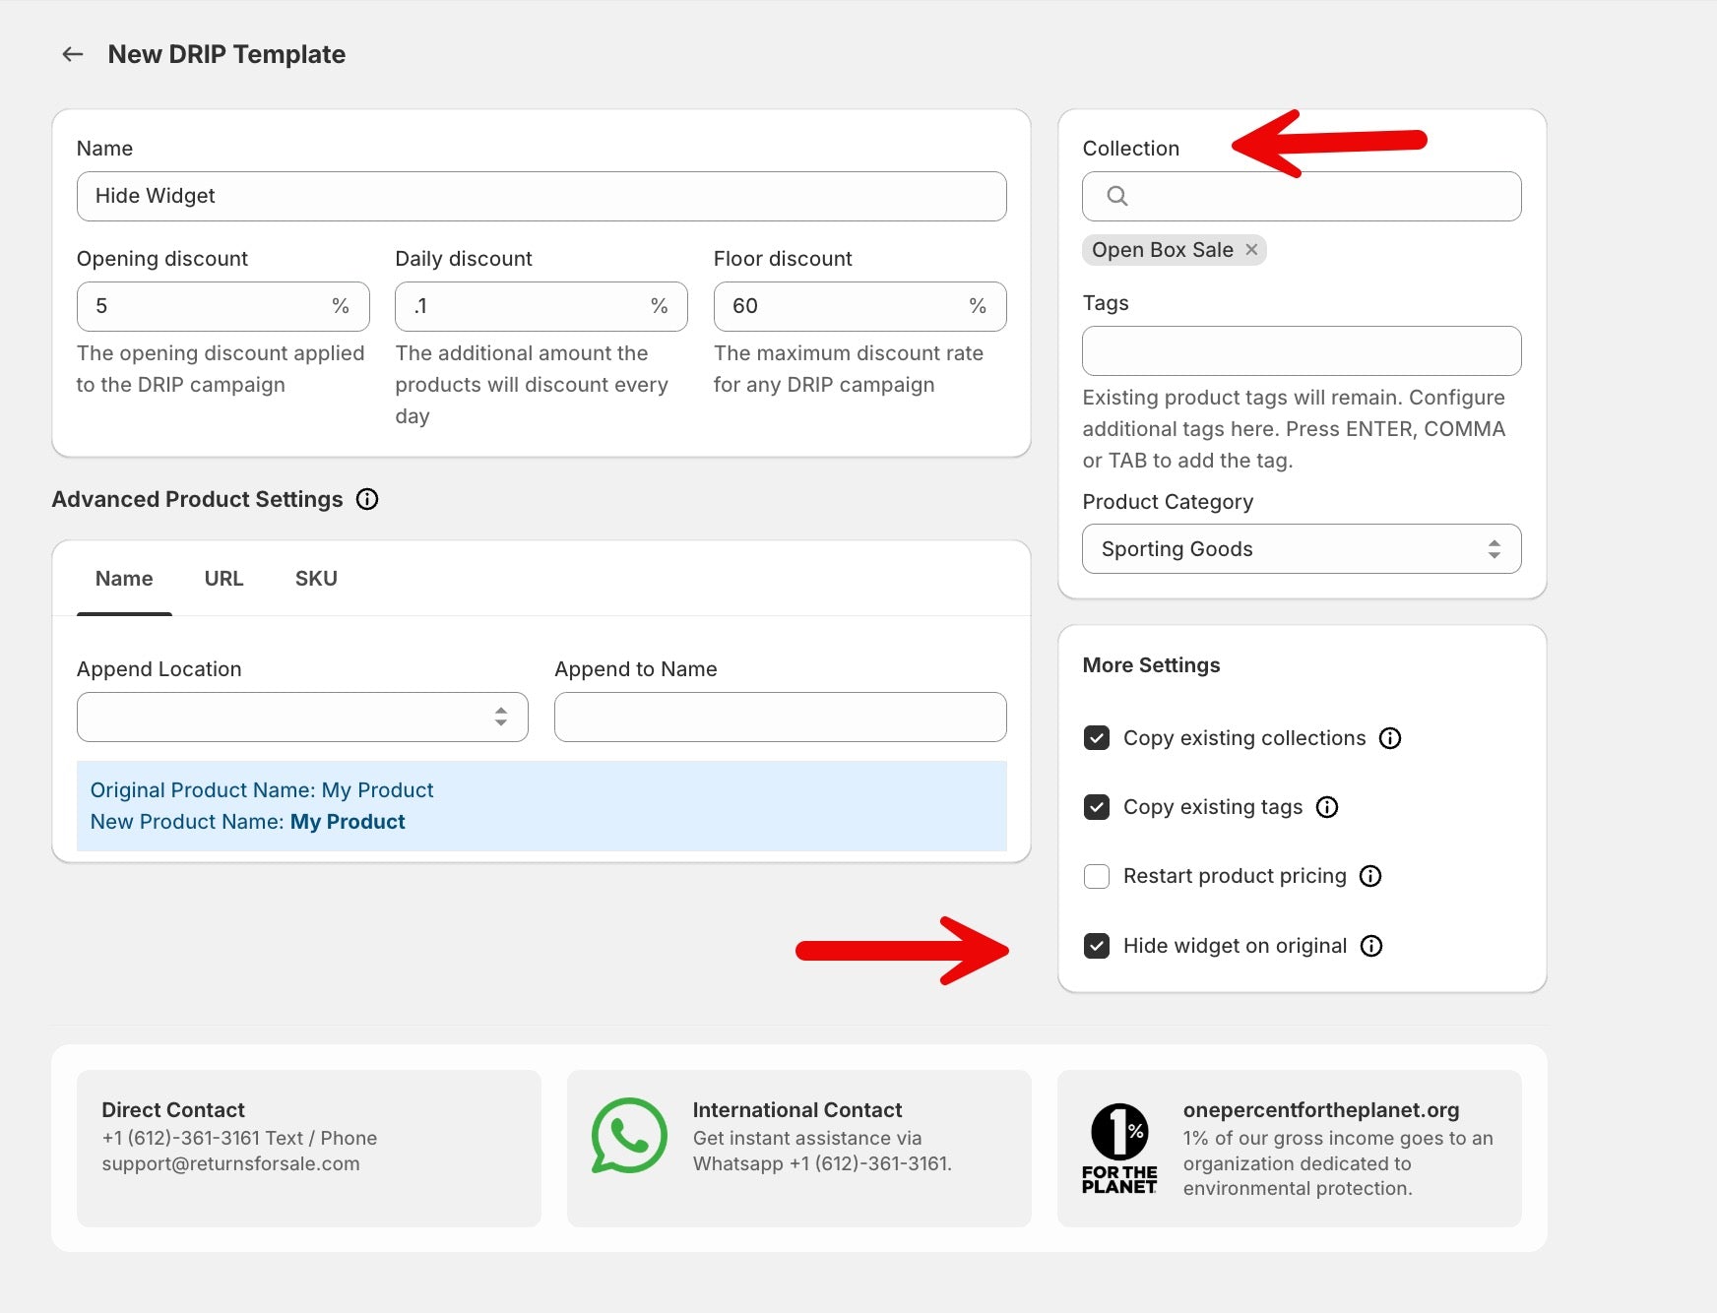Image resolution: width=1717 pixels, height=1313 pixels.
Task: Click info icon beside Hide widget on original
Action: click(x=1370, y=946)
